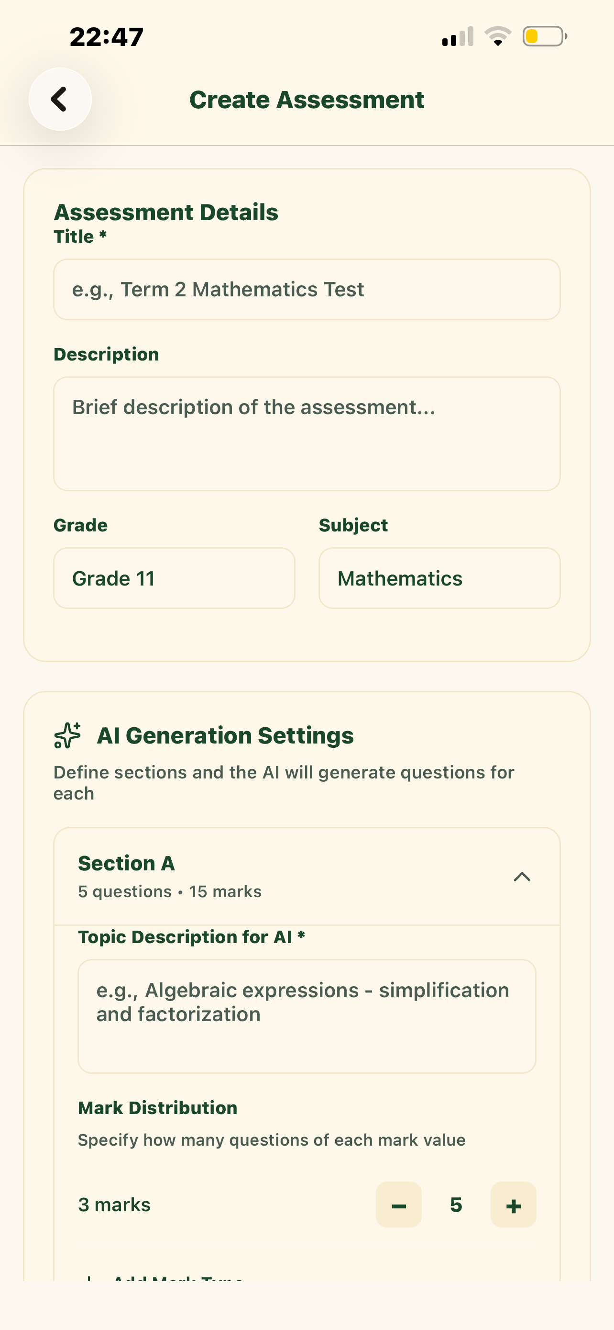The width and height of the screenshot is (614, 1330).
Task: Focus the Title input field
Action: click(x=307, y=289)
